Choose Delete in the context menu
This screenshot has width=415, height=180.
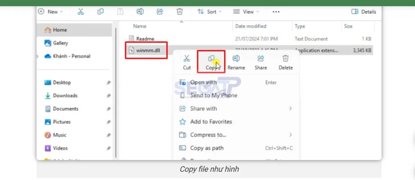pos(286,62)
